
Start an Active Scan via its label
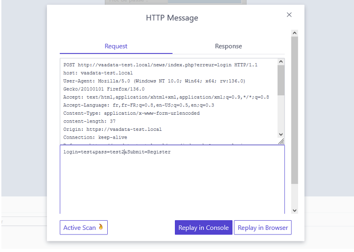click(x=80, y=228)
